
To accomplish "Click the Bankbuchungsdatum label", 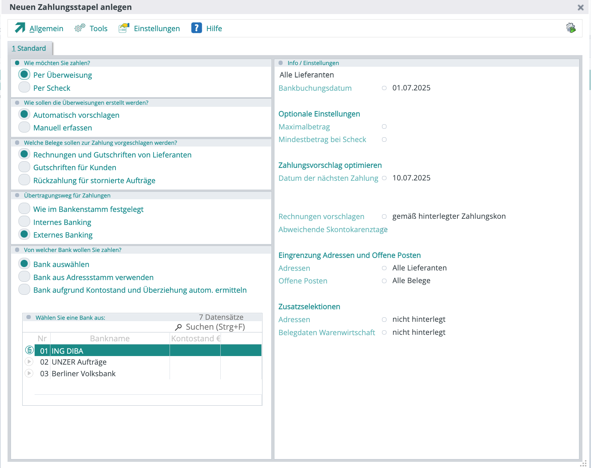I will pos(315,88).
